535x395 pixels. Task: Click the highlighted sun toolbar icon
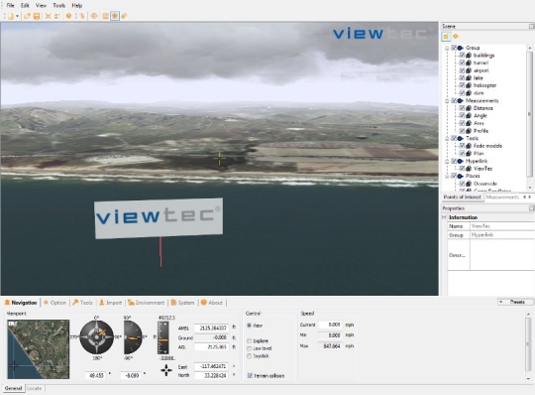tap(115, 16)
